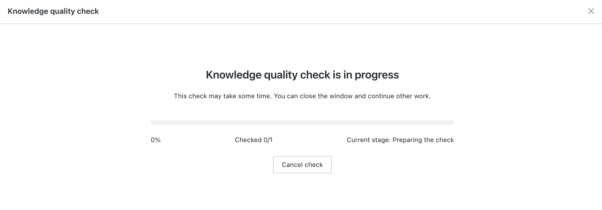Viewport: 602px width, 210px height.
Task: Click the Checked 0/1 counter text
Action: (254, 140)
